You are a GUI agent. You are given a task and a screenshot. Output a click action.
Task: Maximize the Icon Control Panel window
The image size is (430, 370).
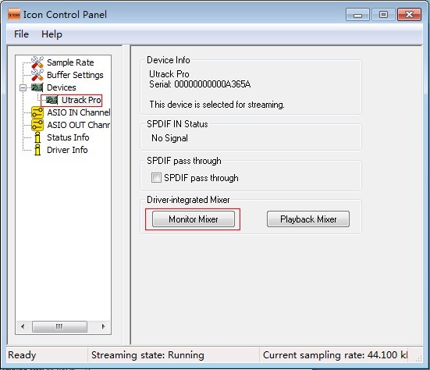click(x=383, y=14)
